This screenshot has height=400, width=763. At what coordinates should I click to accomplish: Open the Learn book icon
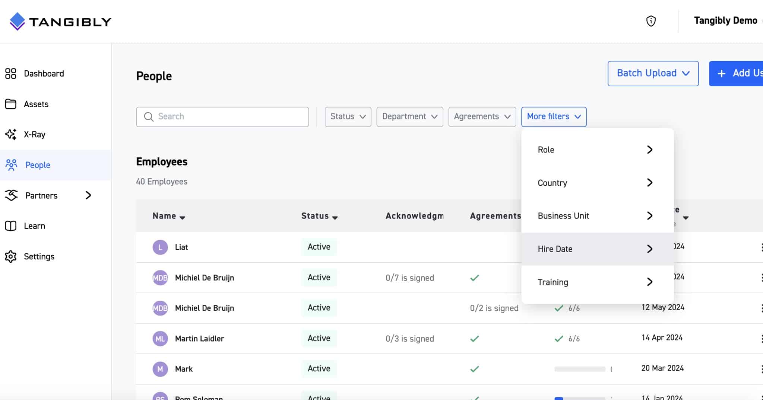[10, 226]
